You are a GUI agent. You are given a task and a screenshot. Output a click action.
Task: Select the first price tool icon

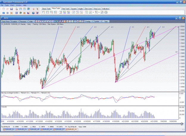pyautogui.click(x=44, y=12)
